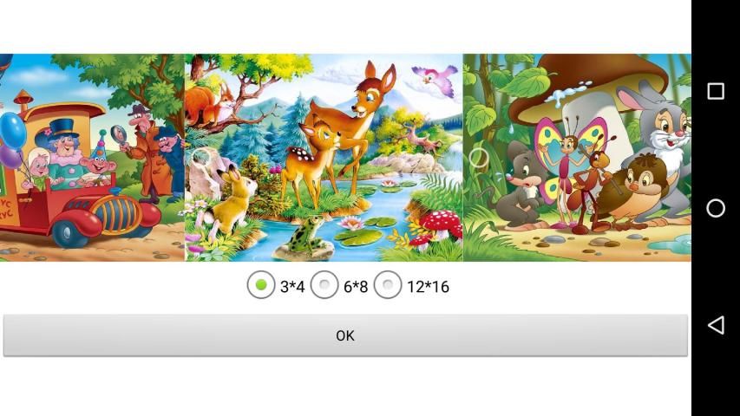Tap the blue balloon in car picture
The height and width of the screenshot is (416, 740).
(12, 131)
